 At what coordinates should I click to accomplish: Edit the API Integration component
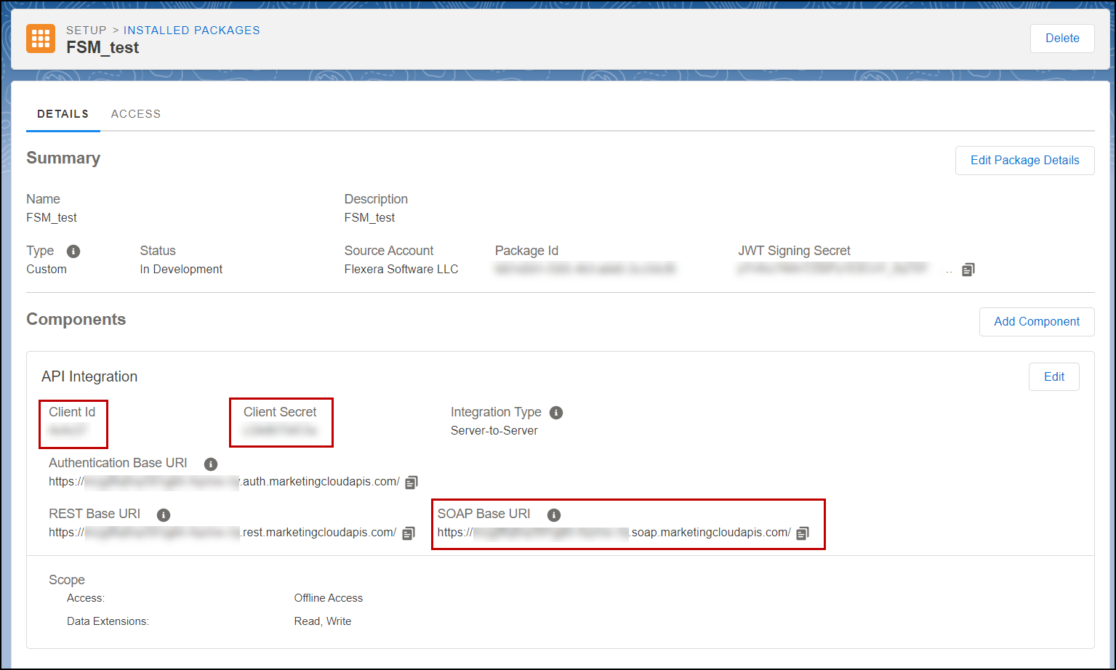click(1053, 376)
